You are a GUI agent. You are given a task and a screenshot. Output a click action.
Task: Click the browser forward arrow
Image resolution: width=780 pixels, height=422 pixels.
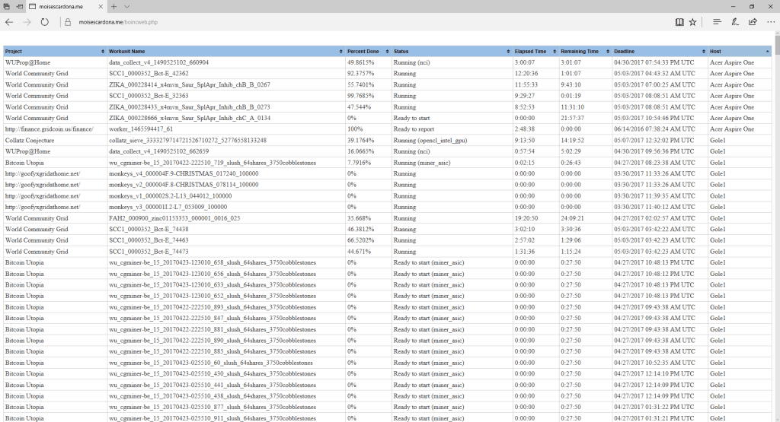(27, 22)
